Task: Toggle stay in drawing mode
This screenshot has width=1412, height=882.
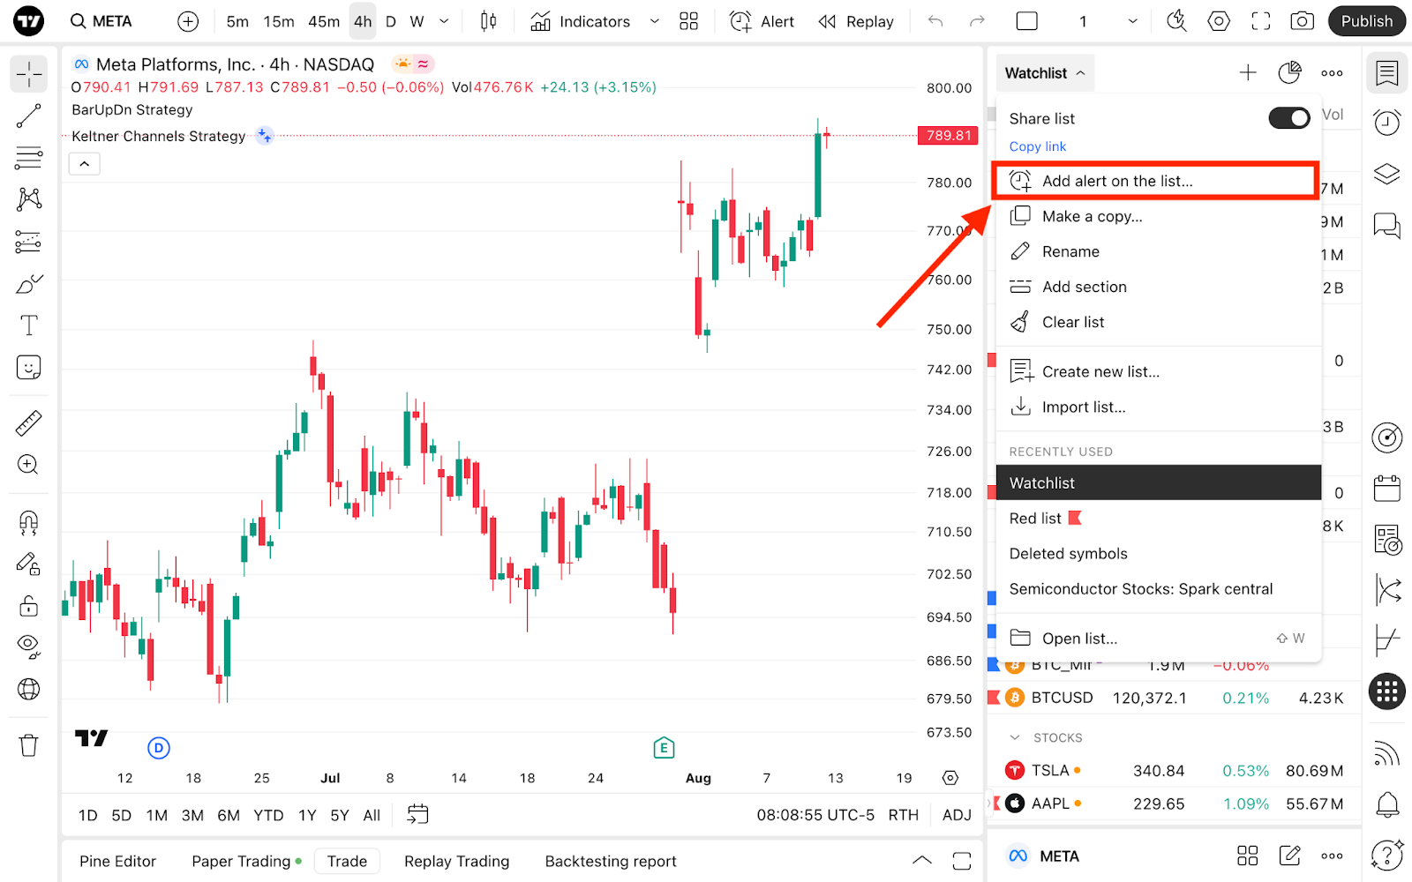Action: click(x=28, y=564)
